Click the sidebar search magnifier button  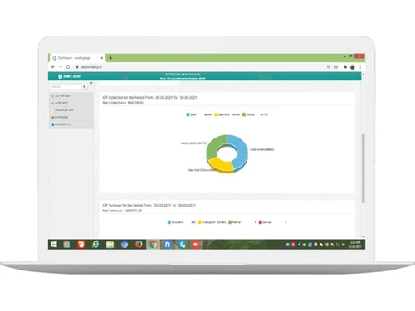point(85,87)
